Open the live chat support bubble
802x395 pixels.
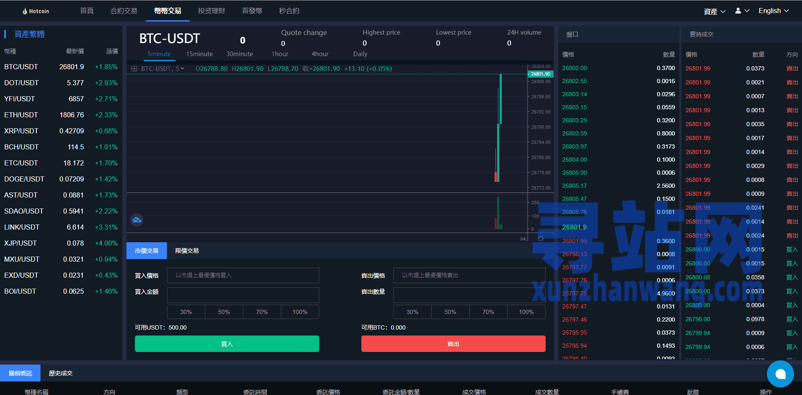[780, 374]
